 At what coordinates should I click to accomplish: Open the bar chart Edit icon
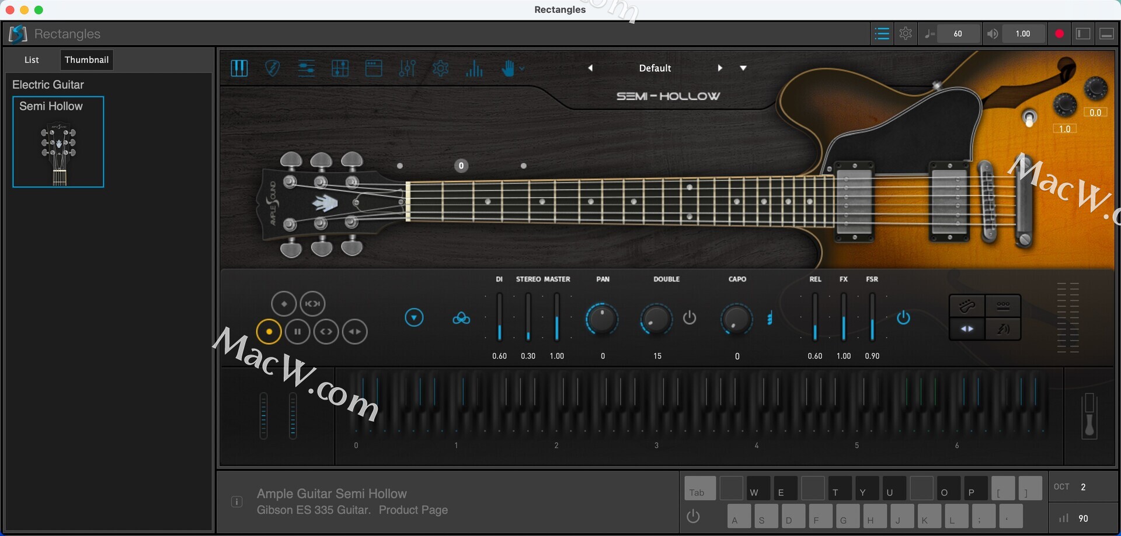click(474, 68)
